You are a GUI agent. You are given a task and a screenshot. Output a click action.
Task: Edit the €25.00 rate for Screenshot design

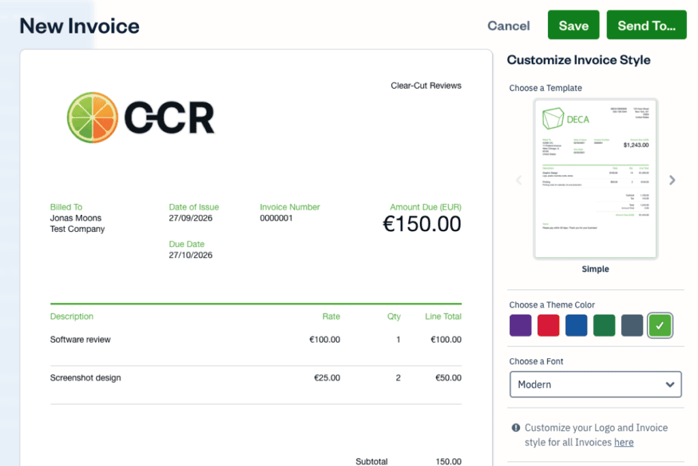tap(327, 378)
